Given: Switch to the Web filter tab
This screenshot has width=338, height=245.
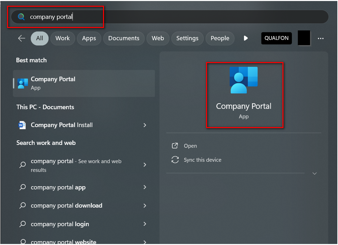Looking at the screenshot, I should pos(158,38).
